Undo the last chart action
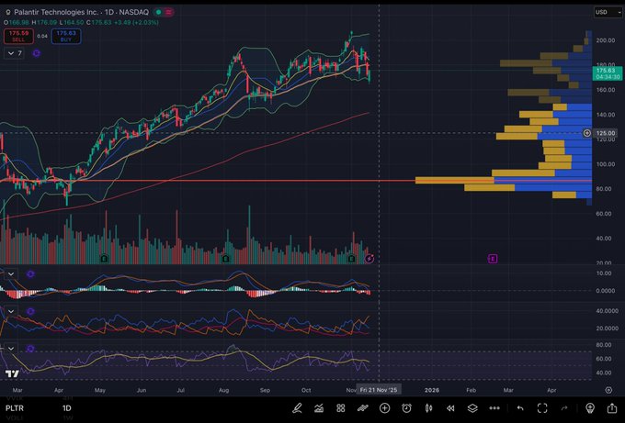The image size is (625, 423). [x=520, y=407]
